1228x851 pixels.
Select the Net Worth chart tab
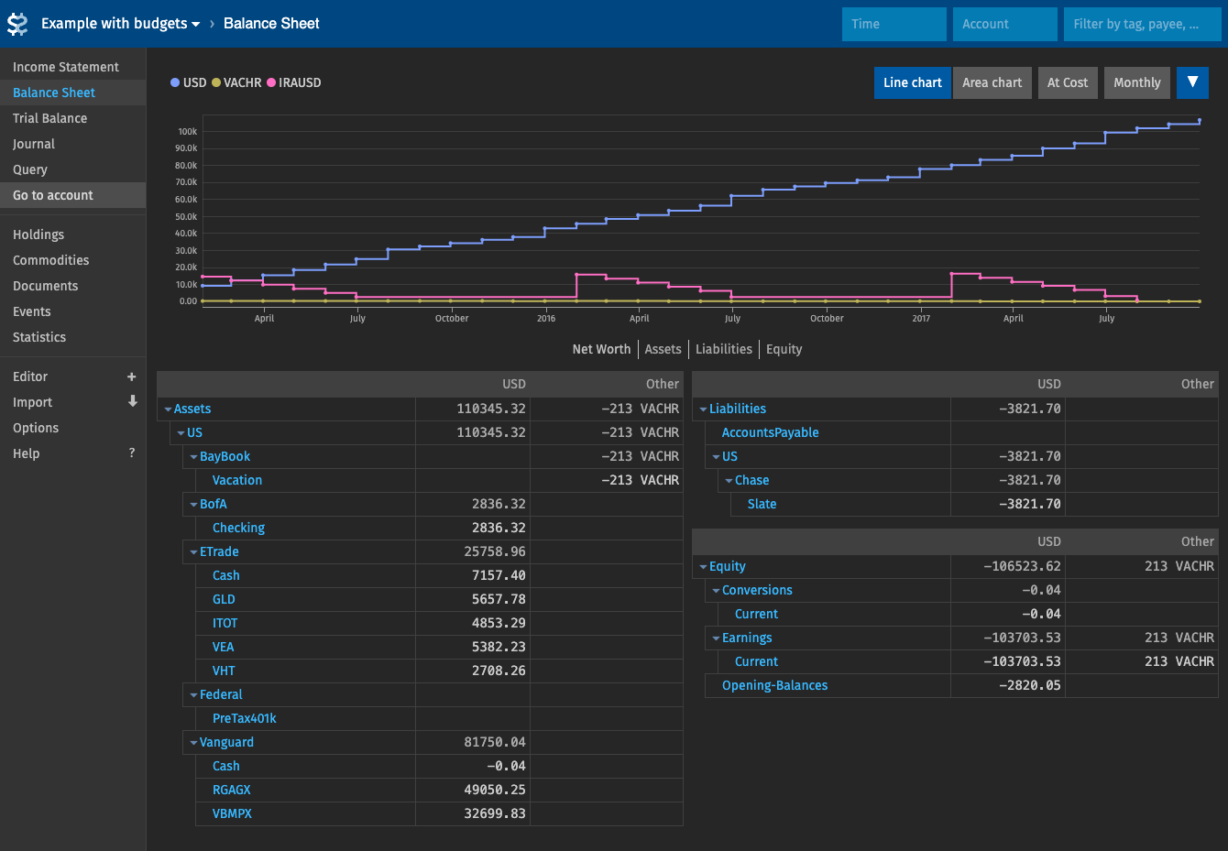[x=601, y=349]
